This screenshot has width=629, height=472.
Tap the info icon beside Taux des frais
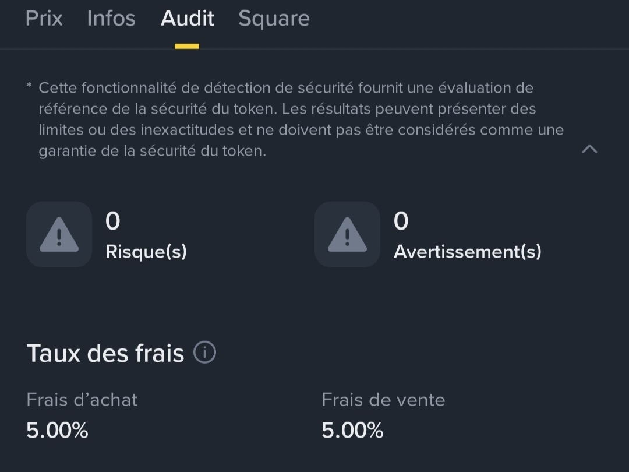click(204, 353)
